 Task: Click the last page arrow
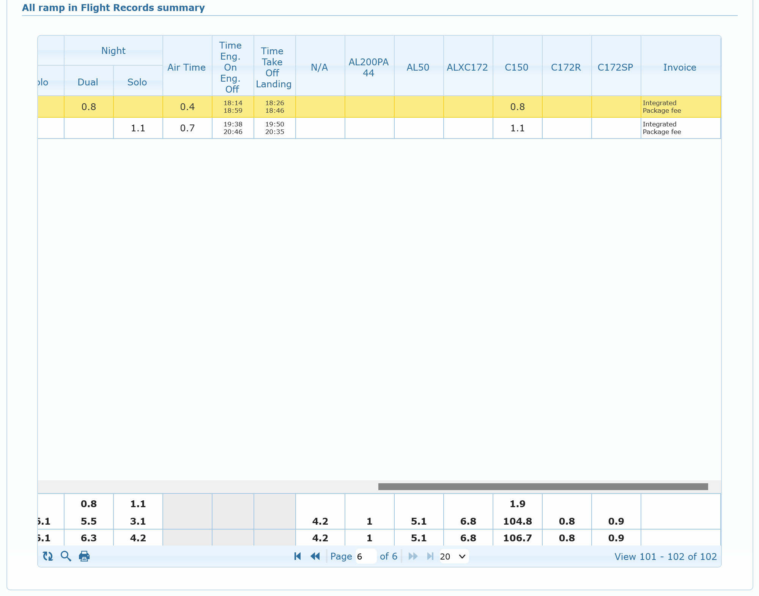click(430, 556)
